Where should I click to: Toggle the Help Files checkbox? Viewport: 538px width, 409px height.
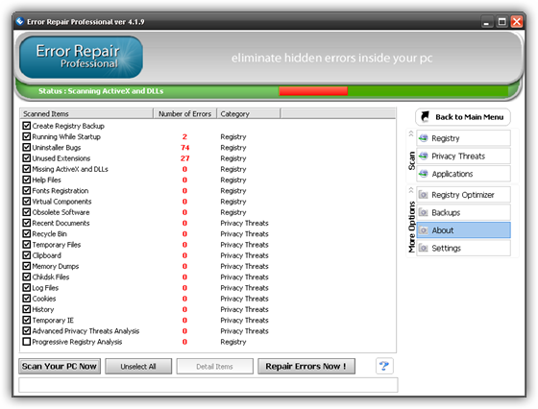point(27,180)
